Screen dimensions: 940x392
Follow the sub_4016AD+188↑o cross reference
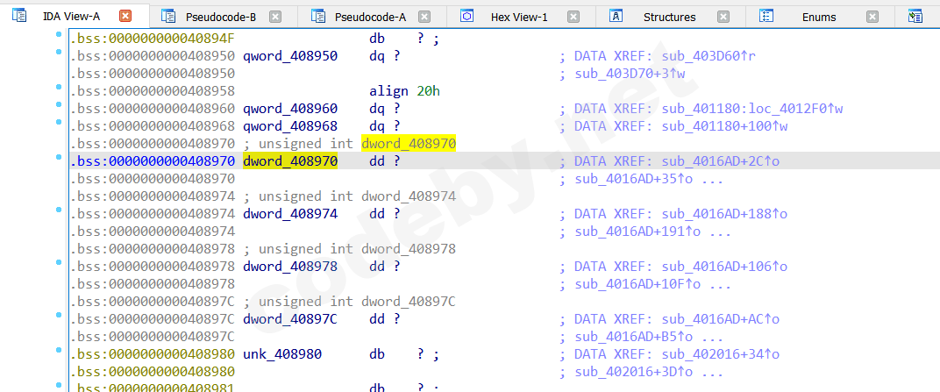pos(724,214)
